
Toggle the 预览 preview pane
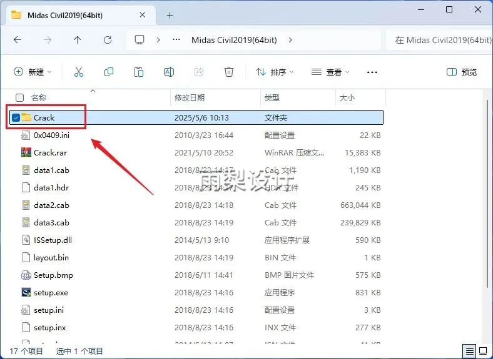pyautogui.click(x=462, y=72)
